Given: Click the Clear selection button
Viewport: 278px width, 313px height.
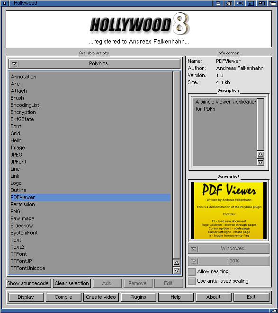Looking at the screenshot, I should click(x=72, y=283).
